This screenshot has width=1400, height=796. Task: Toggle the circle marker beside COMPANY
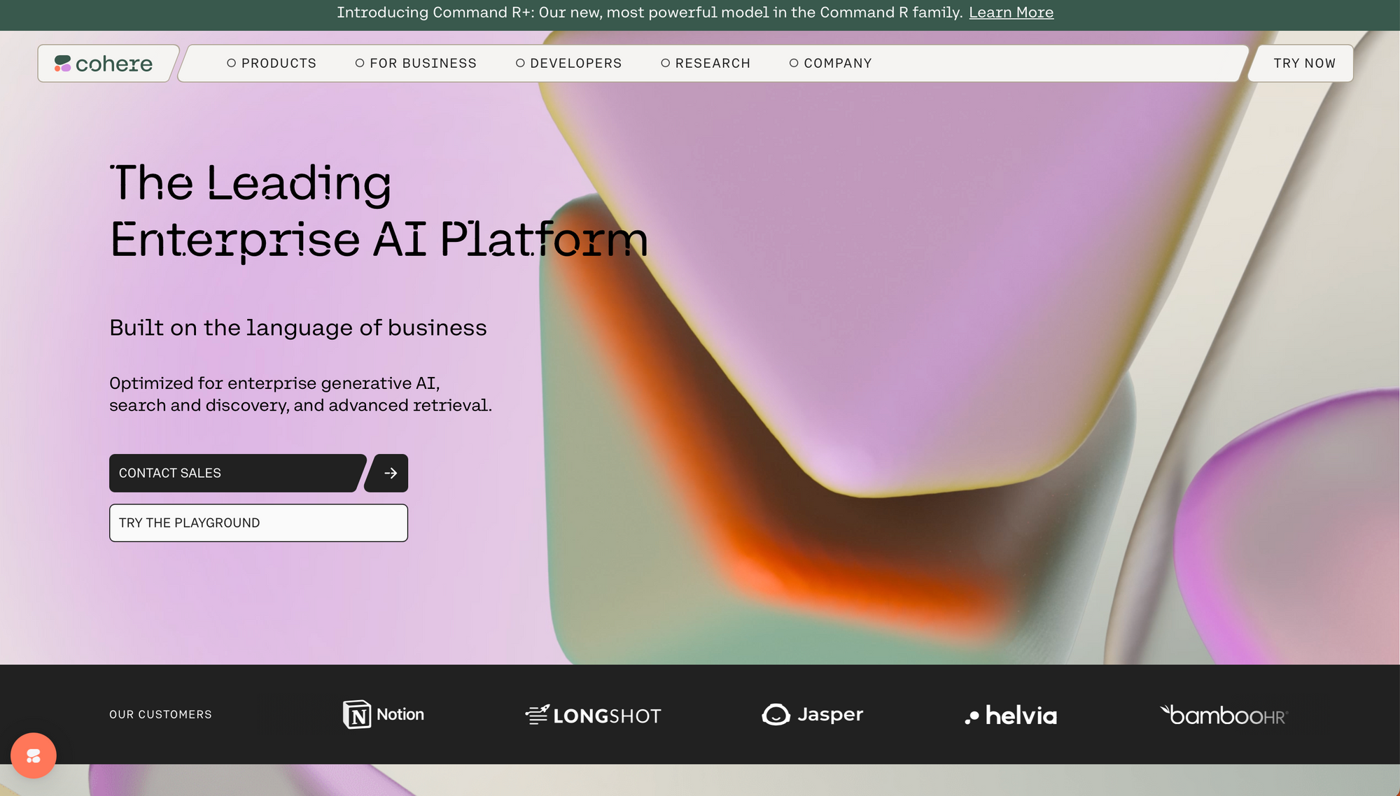coord(793,62)
